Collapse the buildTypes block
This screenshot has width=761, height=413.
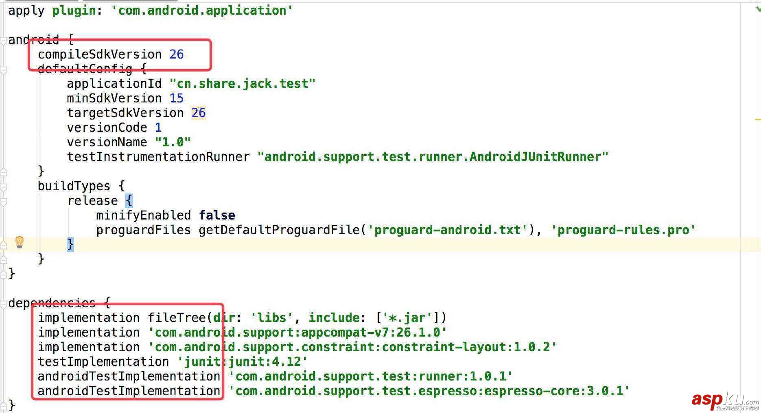point(3,186)
